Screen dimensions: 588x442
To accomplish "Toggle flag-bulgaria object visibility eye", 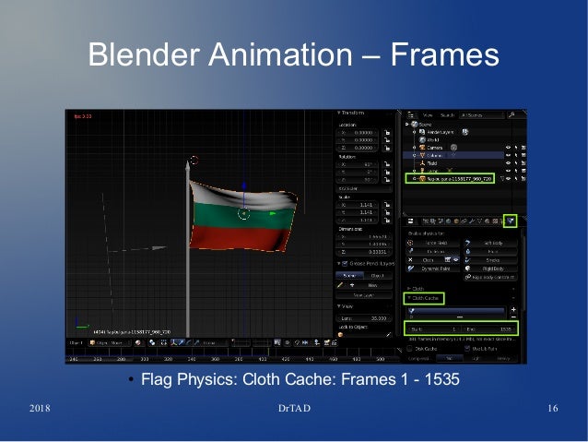I will (x=509, y=178).
